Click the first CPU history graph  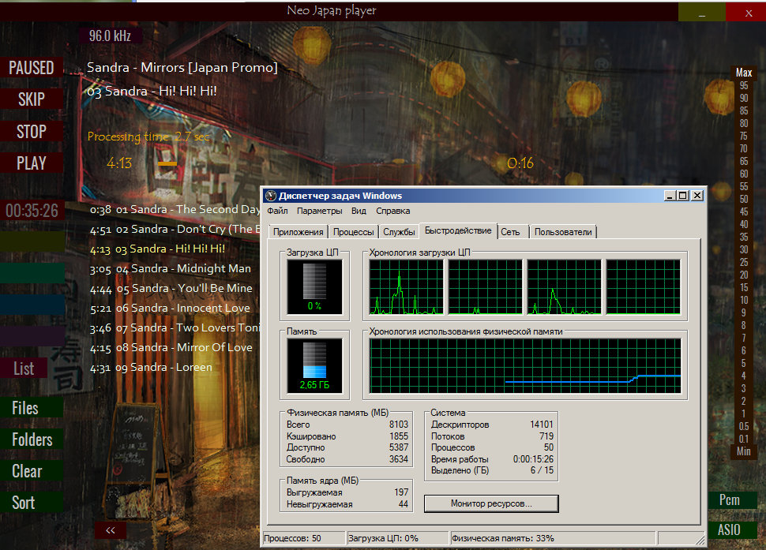tap(406, 286)
